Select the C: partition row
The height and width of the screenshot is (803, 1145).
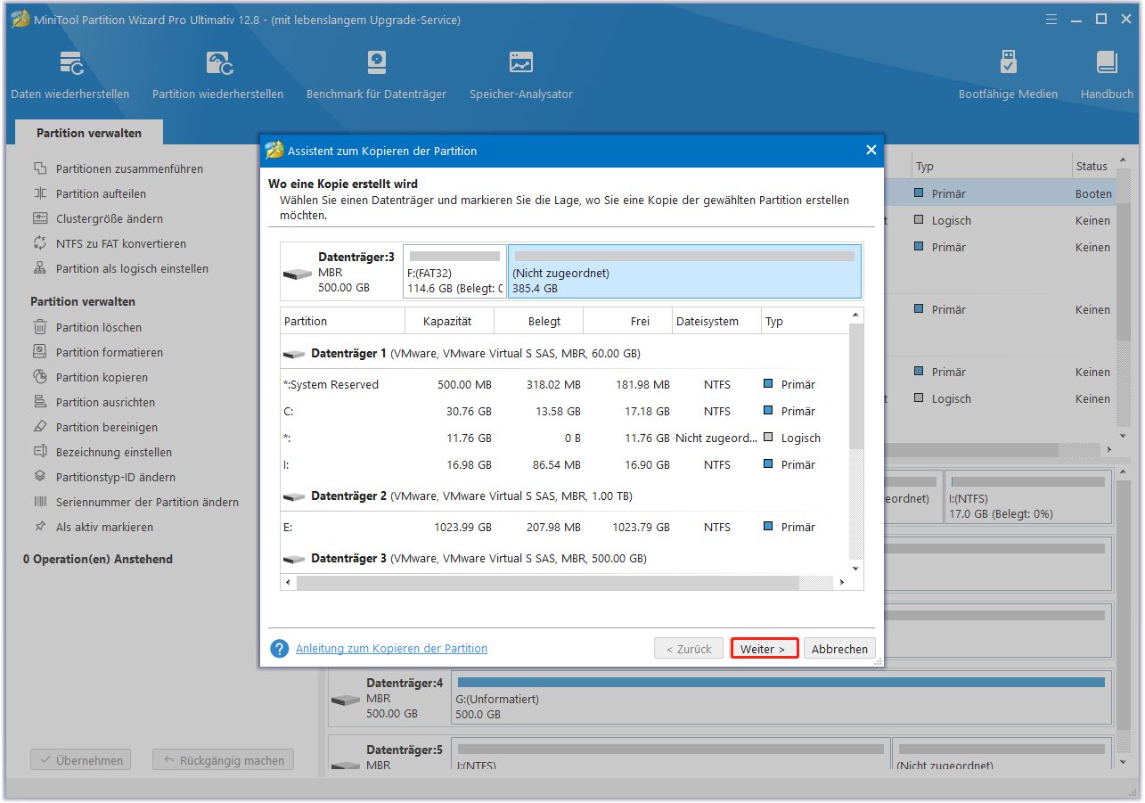pos(565,411)
